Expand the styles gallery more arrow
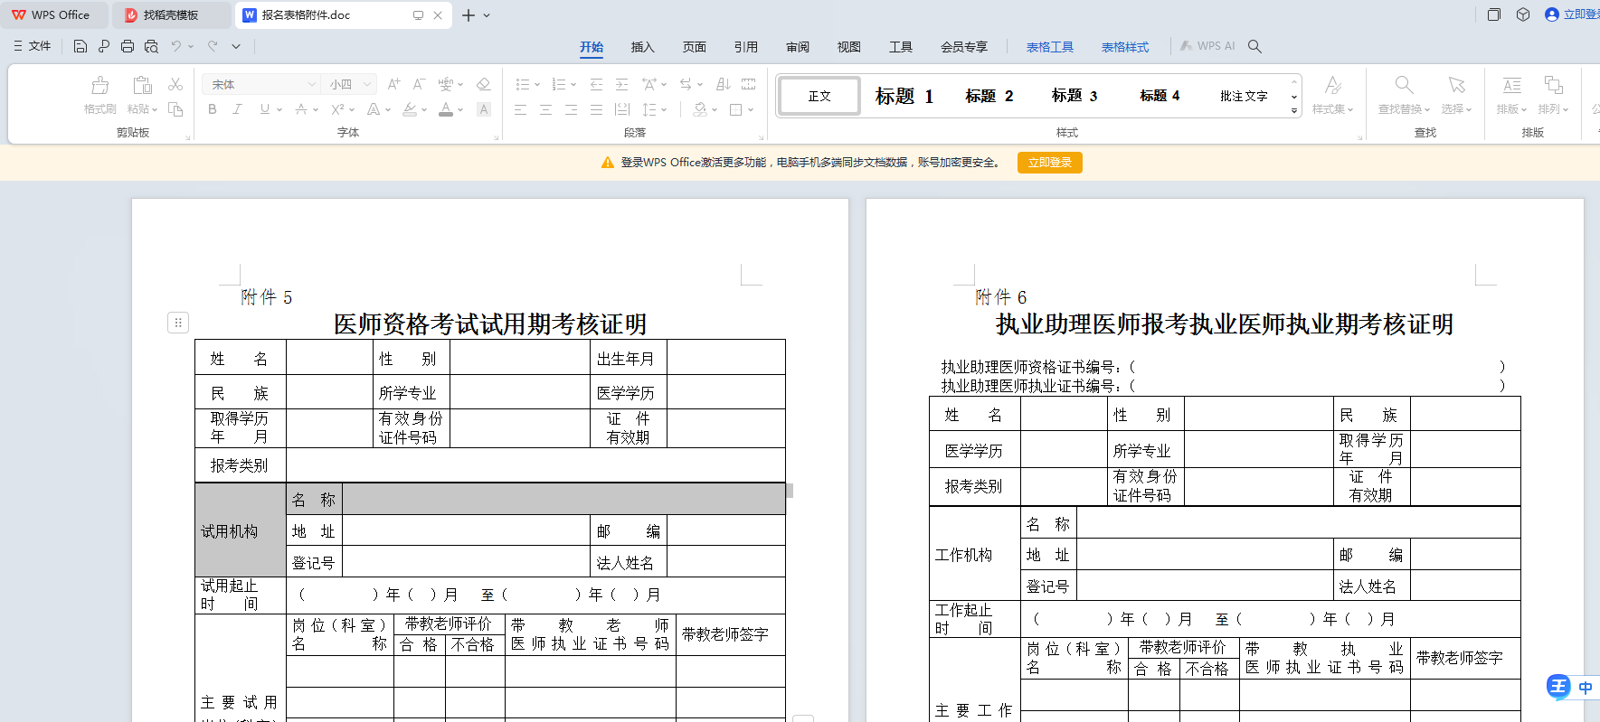This screenshot has height=722, width=1600. [x=1294, y=111]
